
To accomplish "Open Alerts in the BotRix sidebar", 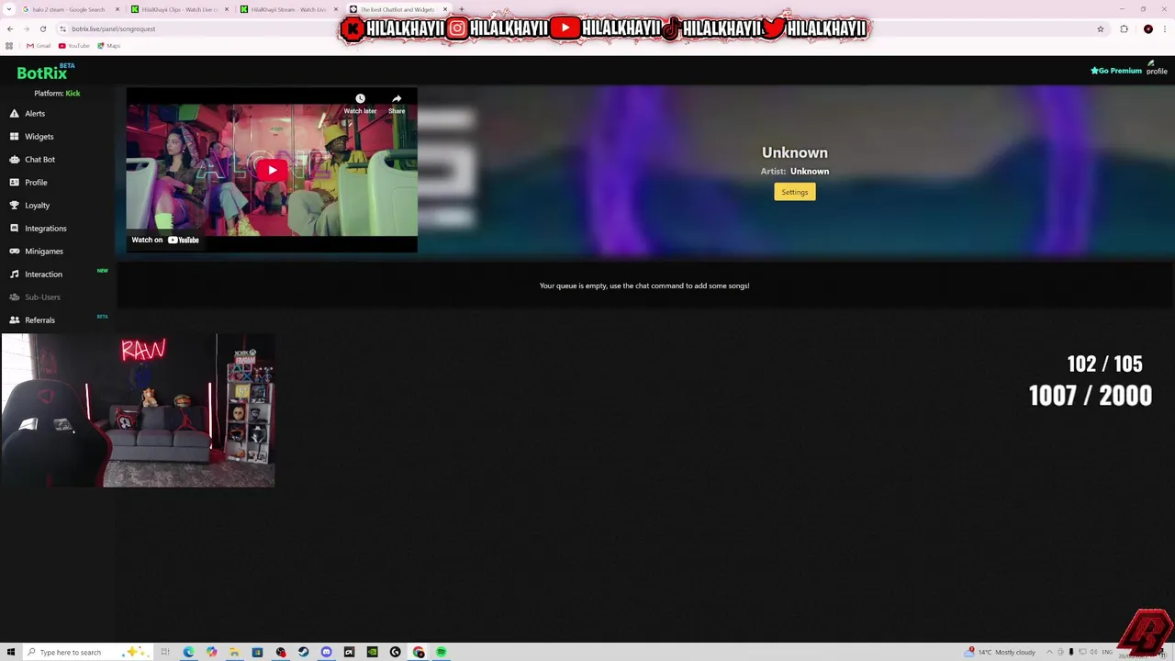I will [x=35, y=114].
